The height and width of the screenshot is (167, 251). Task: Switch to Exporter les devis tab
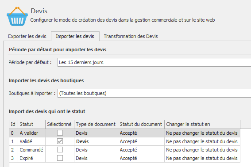click(x=27, y=36)
